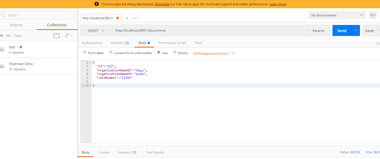
Task: Collapse JSON fold arrow on line 1
Action: 90,62
